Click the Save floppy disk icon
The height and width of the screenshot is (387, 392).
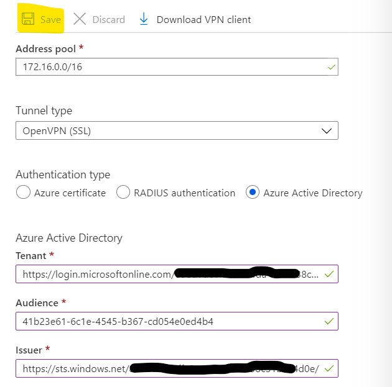pos(27,19)
